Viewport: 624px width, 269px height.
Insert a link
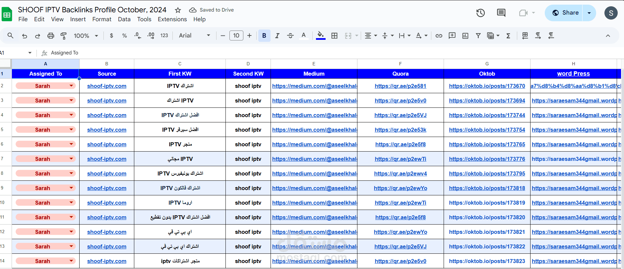(x=439, y=35)
